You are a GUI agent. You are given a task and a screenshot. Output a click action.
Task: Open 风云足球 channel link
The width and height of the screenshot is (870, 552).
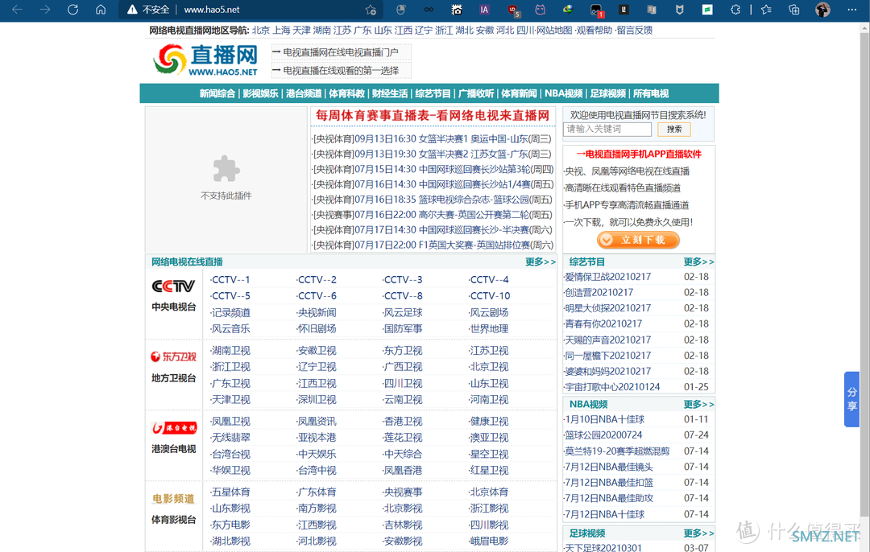click(402, 312)
